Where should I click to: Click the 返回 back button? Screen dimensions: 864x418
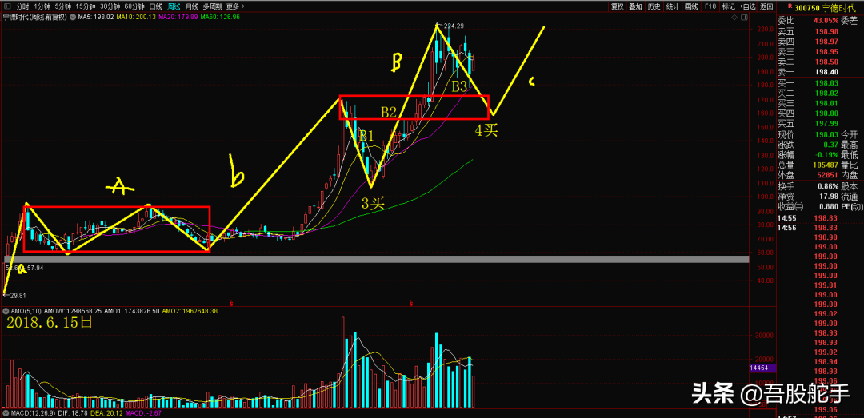click(766, 6)
